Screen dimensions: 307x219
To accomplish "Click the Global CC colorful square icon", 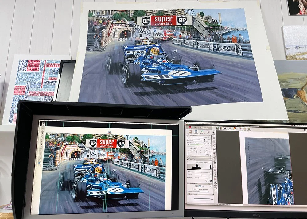I will (235, 128).
